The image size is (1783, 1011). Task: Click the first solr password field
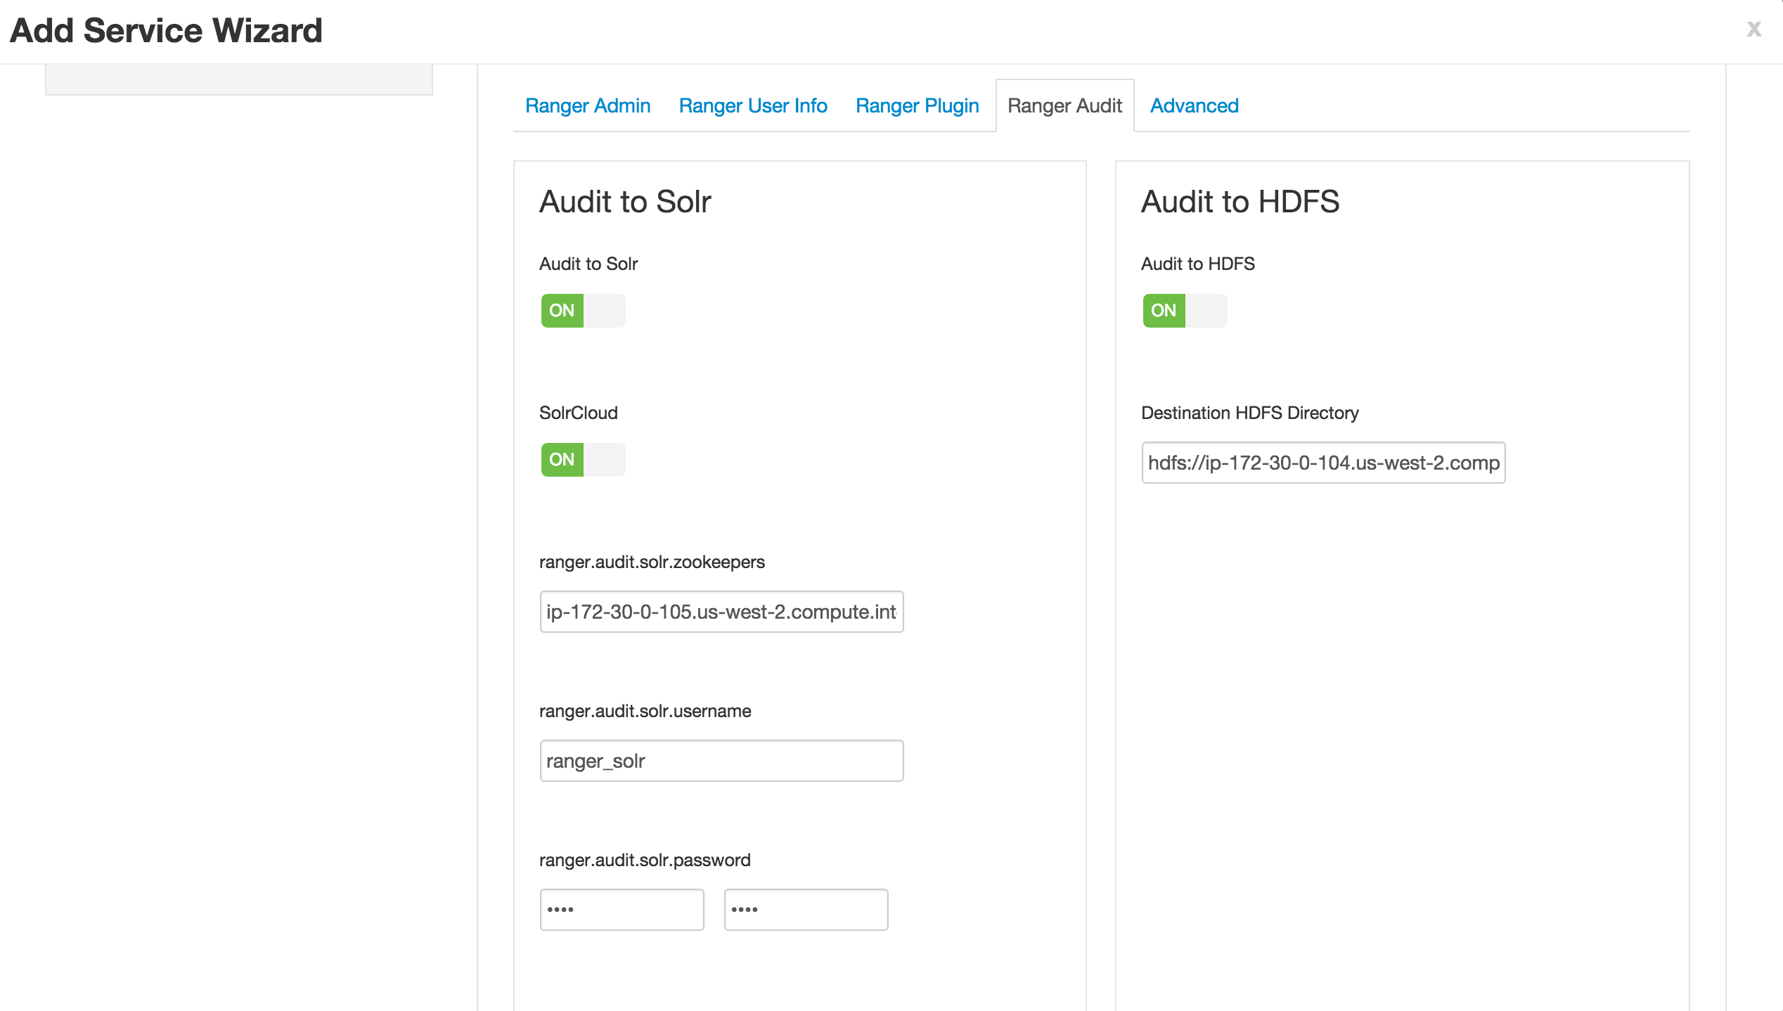(x=622, y=910)
